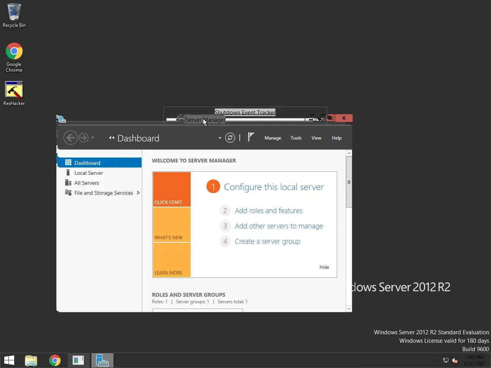This screenshot has height=368, width=491.
Task: Select Dashboard in the navigation pane
Action: (x=100, y=163)
